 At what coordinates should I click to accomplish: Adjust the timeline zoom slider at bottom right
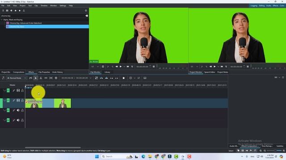[x=274, y=151]
